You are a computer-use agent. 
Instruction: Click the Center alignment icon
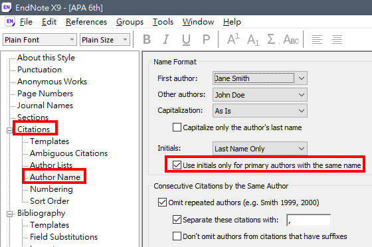(337, 40)
